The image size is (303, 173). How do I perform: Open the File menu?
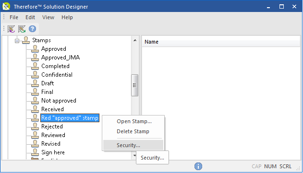14,17
